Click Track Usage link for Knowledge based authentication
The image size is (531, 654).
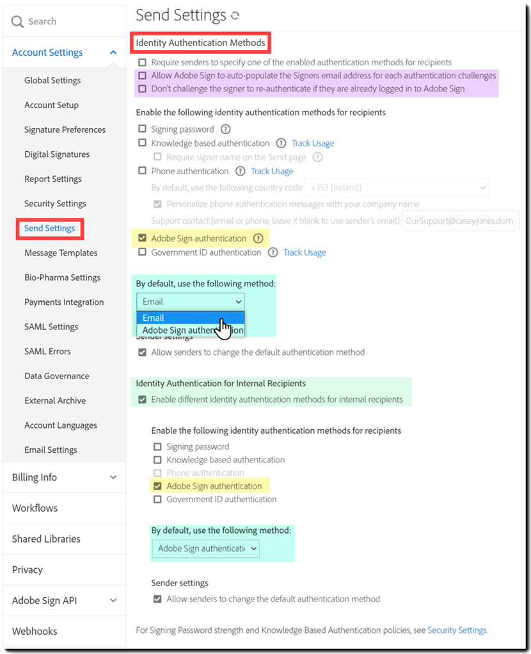pyautogui.click(x=313, y=143)
